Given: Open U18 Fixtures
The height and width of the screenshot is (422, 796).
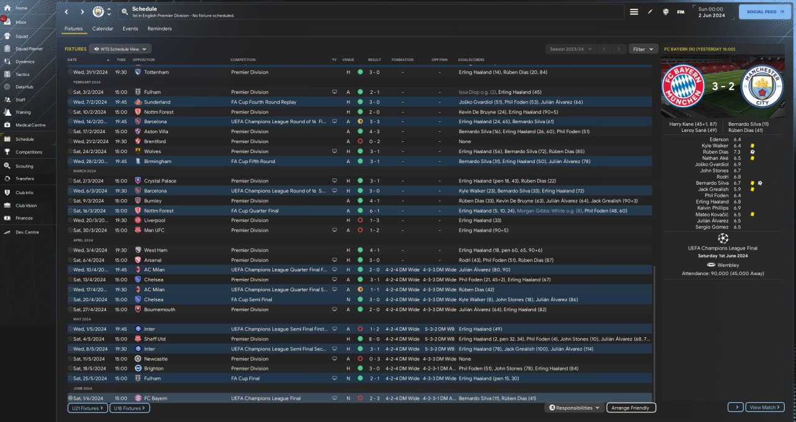Looking at the screenshot, I should (x=129, y=408).
